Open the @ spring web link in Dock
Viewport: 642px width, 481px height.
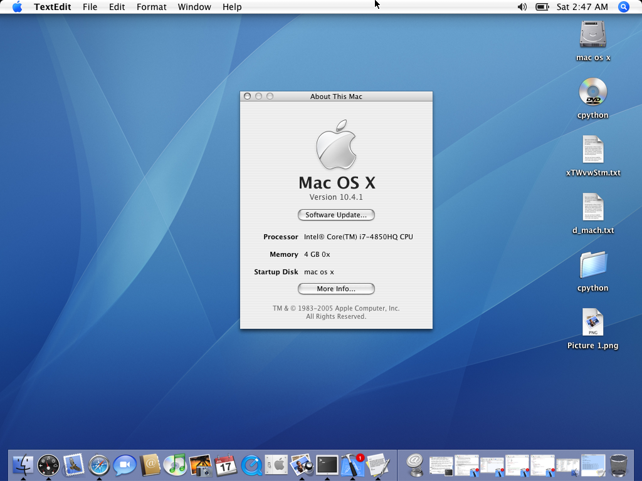(x=415, y=465)
